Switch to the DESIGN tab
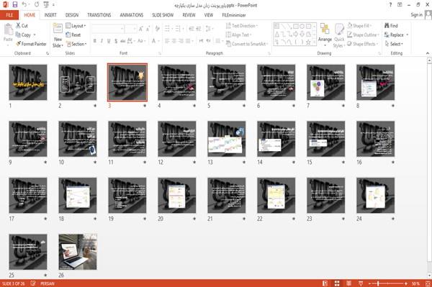This screenshot has width=432, height=287. [72, 15]
